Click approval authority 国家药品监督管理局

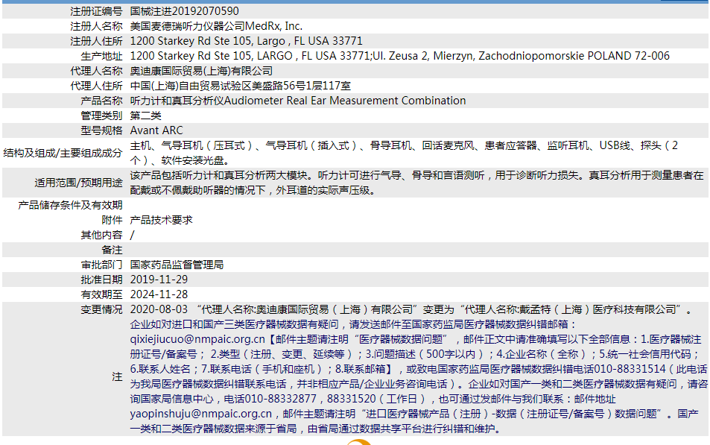[x=177, y=265]
